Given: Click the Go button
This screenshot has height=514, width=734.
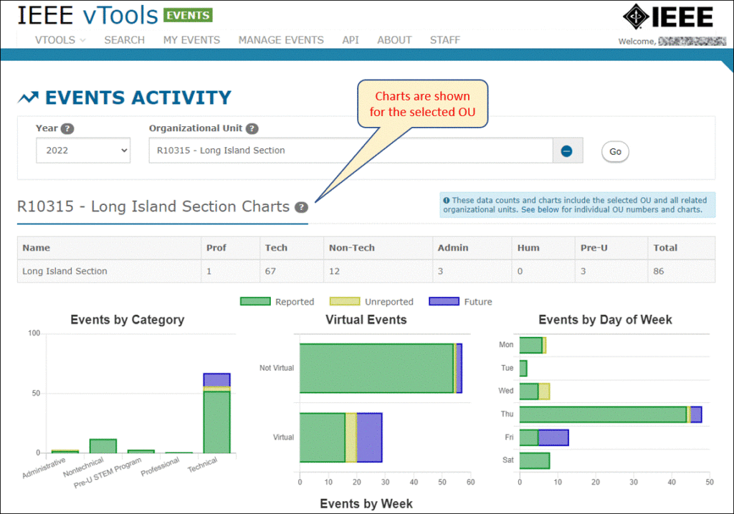Looking at the screenshot, I should pos(614,151).
